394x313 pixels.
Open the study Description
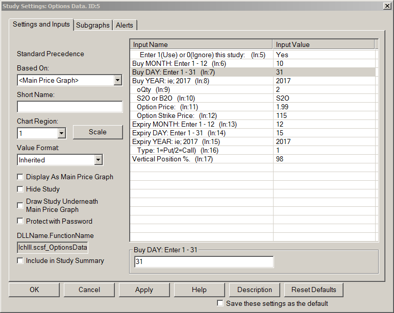tap(255, 290)
